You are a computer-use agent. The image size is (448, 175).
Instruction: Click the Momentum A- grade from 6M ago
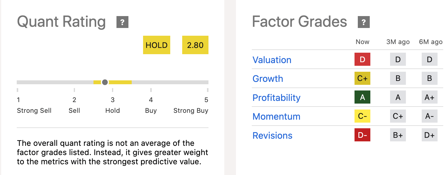pos(429,116)
